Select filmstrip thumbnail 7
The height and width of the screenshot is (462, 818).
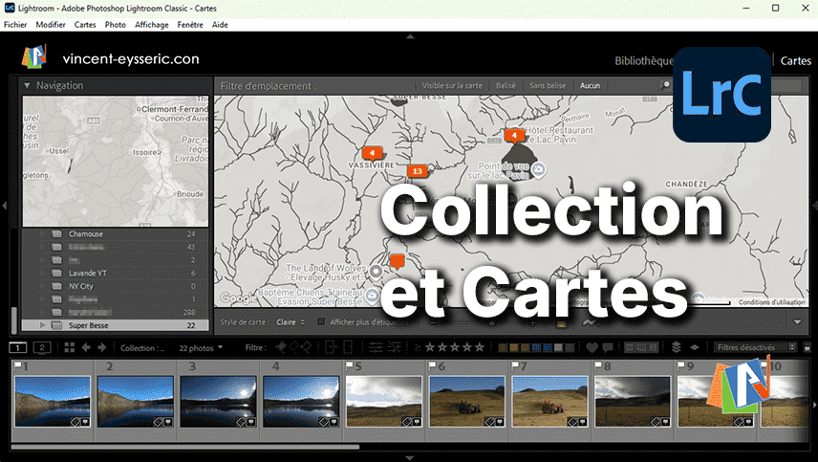coord(549,402)
